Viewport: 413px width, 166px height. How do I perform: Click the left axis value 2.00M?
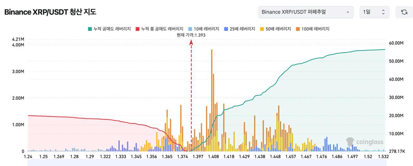[x=18, y=98]
